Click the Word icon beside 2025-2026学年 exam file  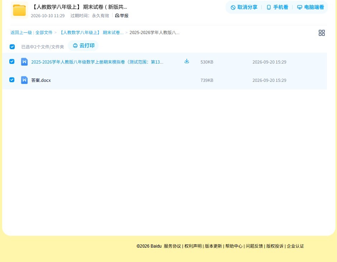click(x=24, y=62)
